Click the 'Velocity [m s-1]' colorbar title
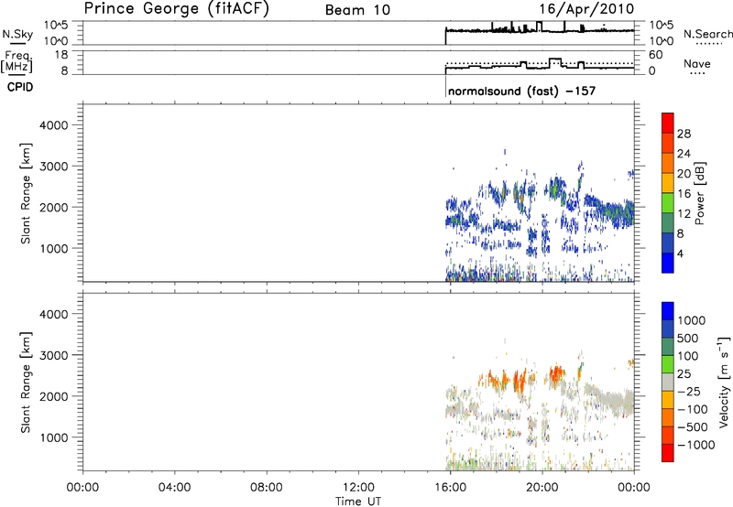The width and height of the screenshot is (733, 507). (724, 382)
